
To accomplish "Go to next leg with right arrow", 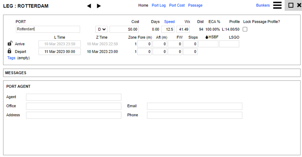I will pyautogui.click(x=99, y=6).
